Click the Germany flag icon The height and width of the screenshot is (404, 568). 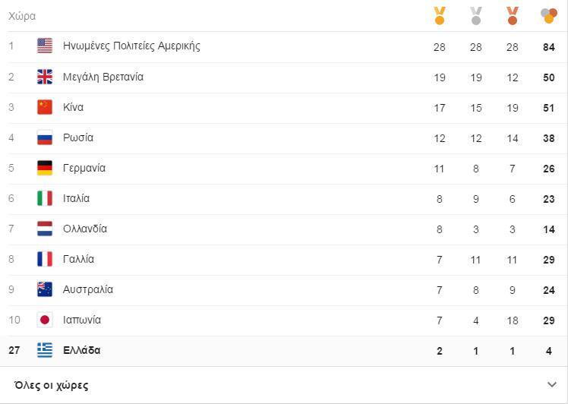pos(45,168)
